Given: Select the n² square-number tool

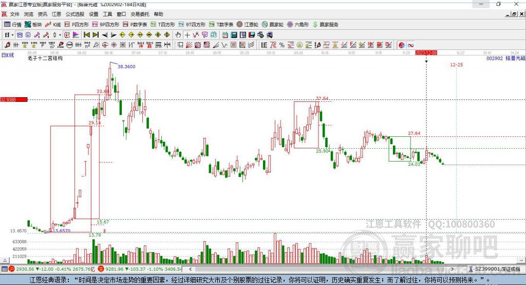Looking at the screenshot, I should [x=87, y=45].
